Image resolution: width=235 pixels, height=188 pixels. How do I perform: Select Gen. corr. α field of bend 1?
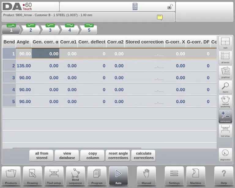(46, 54)
